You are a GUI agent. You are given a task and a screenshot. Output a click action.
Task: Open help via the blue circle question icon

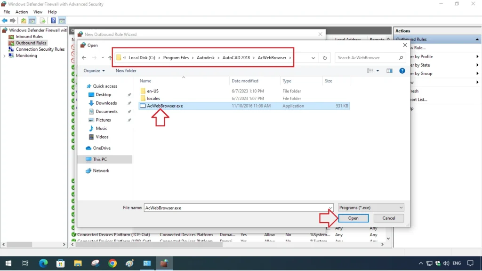401,70
